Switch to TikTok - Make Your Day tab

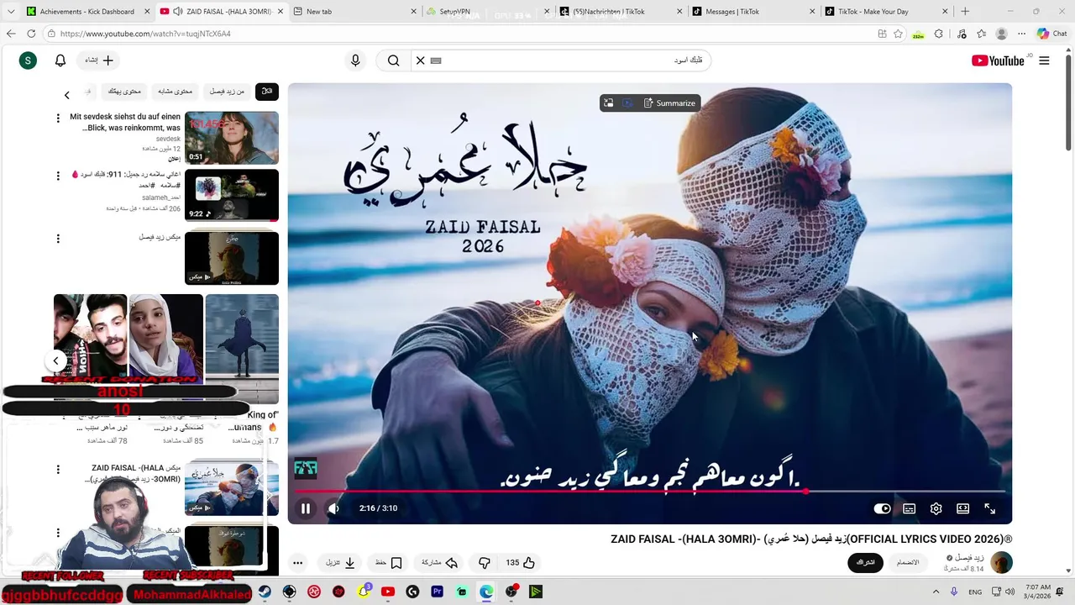885,12
